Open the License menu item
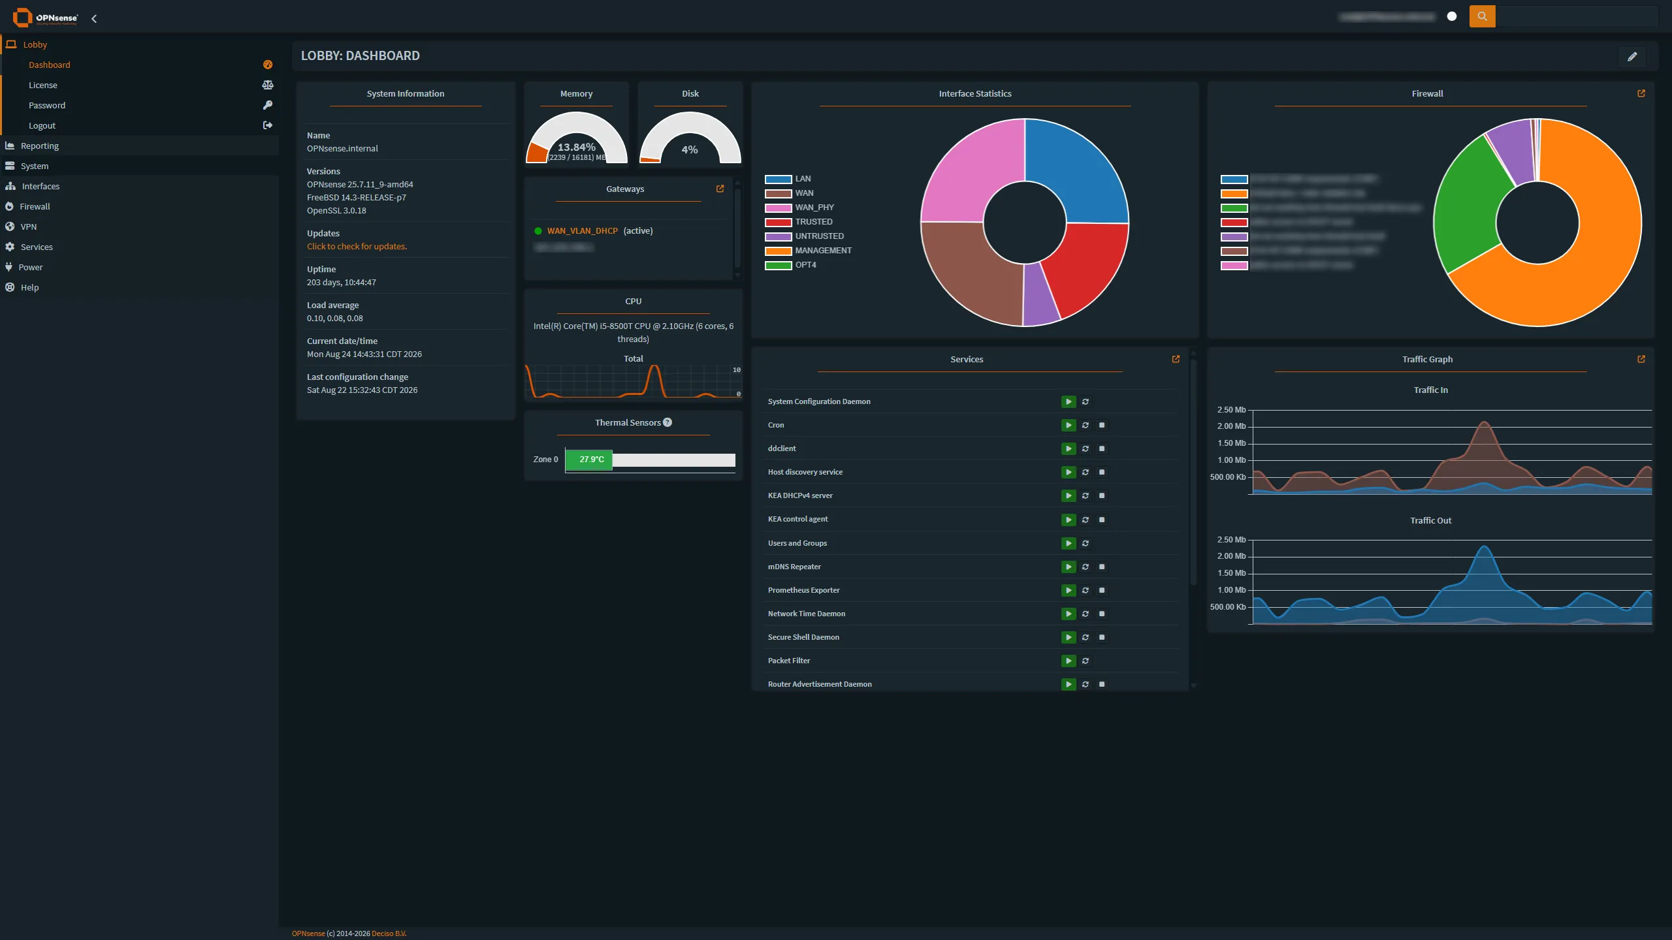 [139, 85]
